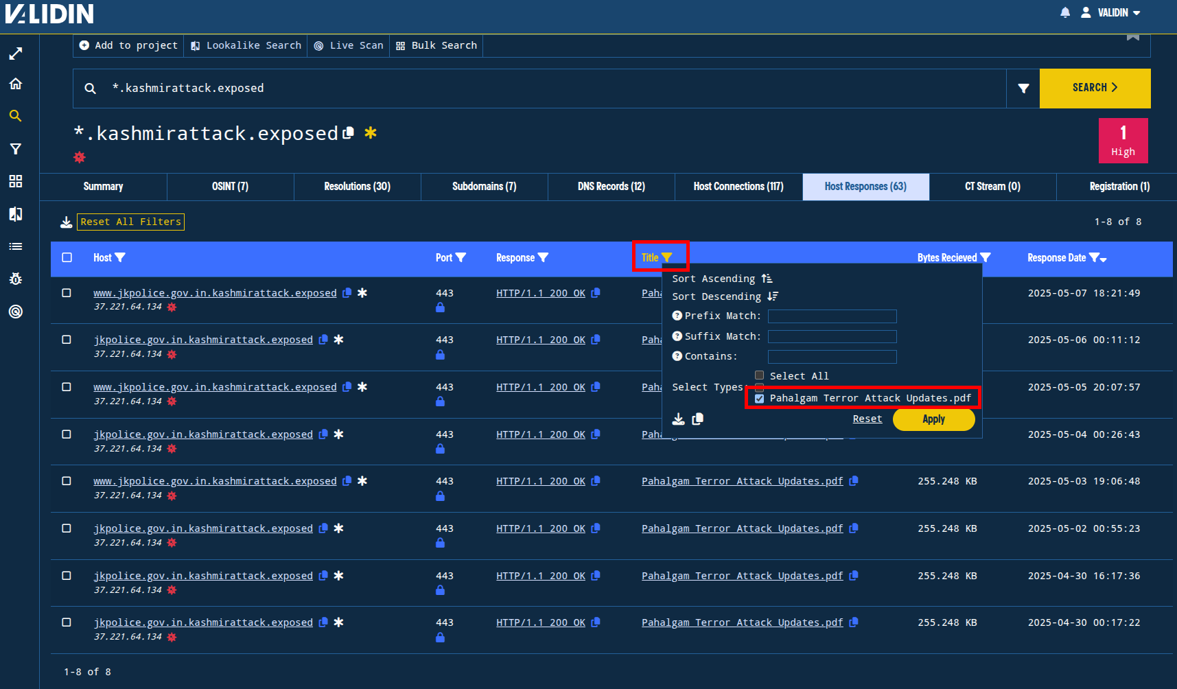Click HTTP/1.1 200 OK link dated 2025-04-30 00:17:22
Screen dimensions: 1177x689
point(541,622)
